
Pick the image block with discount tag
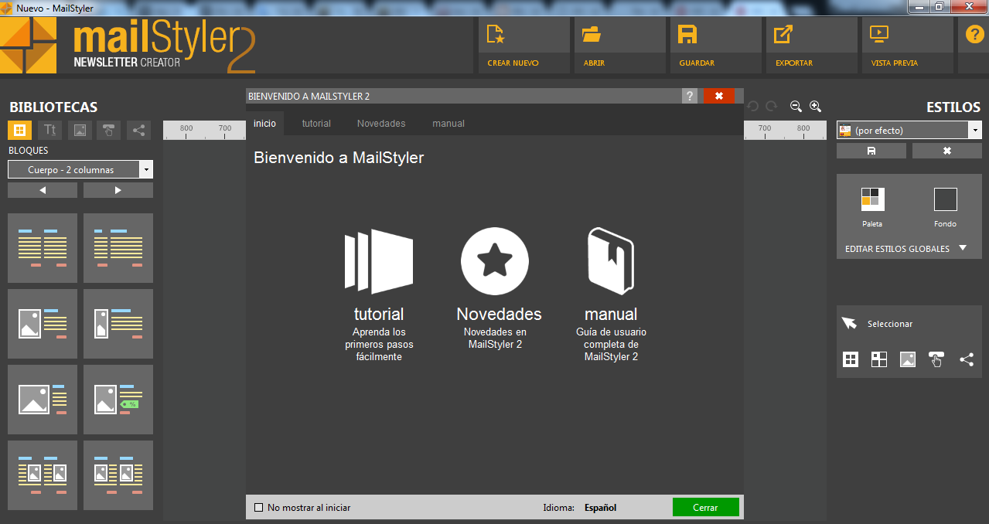point(118,400)
